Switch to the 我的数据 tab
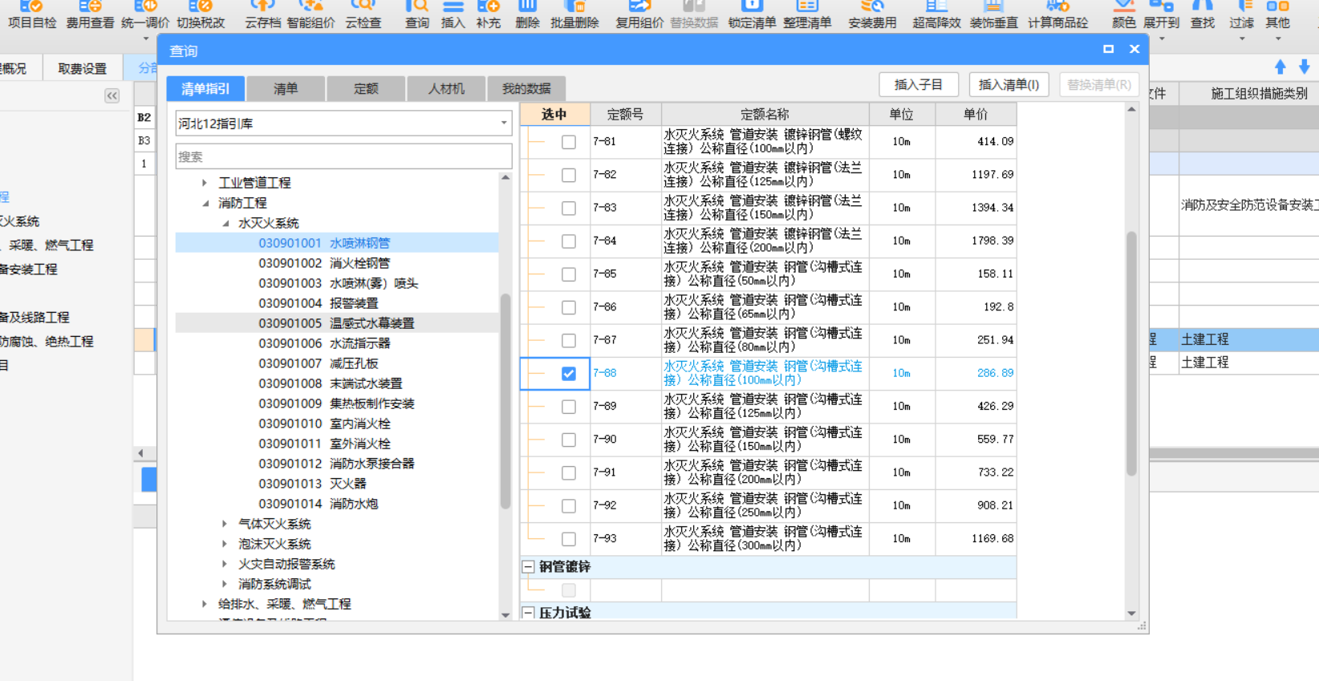The height and width of the screenshot is (681, 1319). pos(526,88)
